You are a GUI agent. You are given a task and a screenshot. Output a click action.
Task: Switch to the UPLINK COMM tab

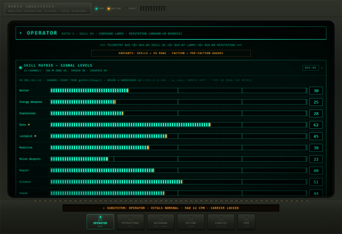click(x=191, y=222)
